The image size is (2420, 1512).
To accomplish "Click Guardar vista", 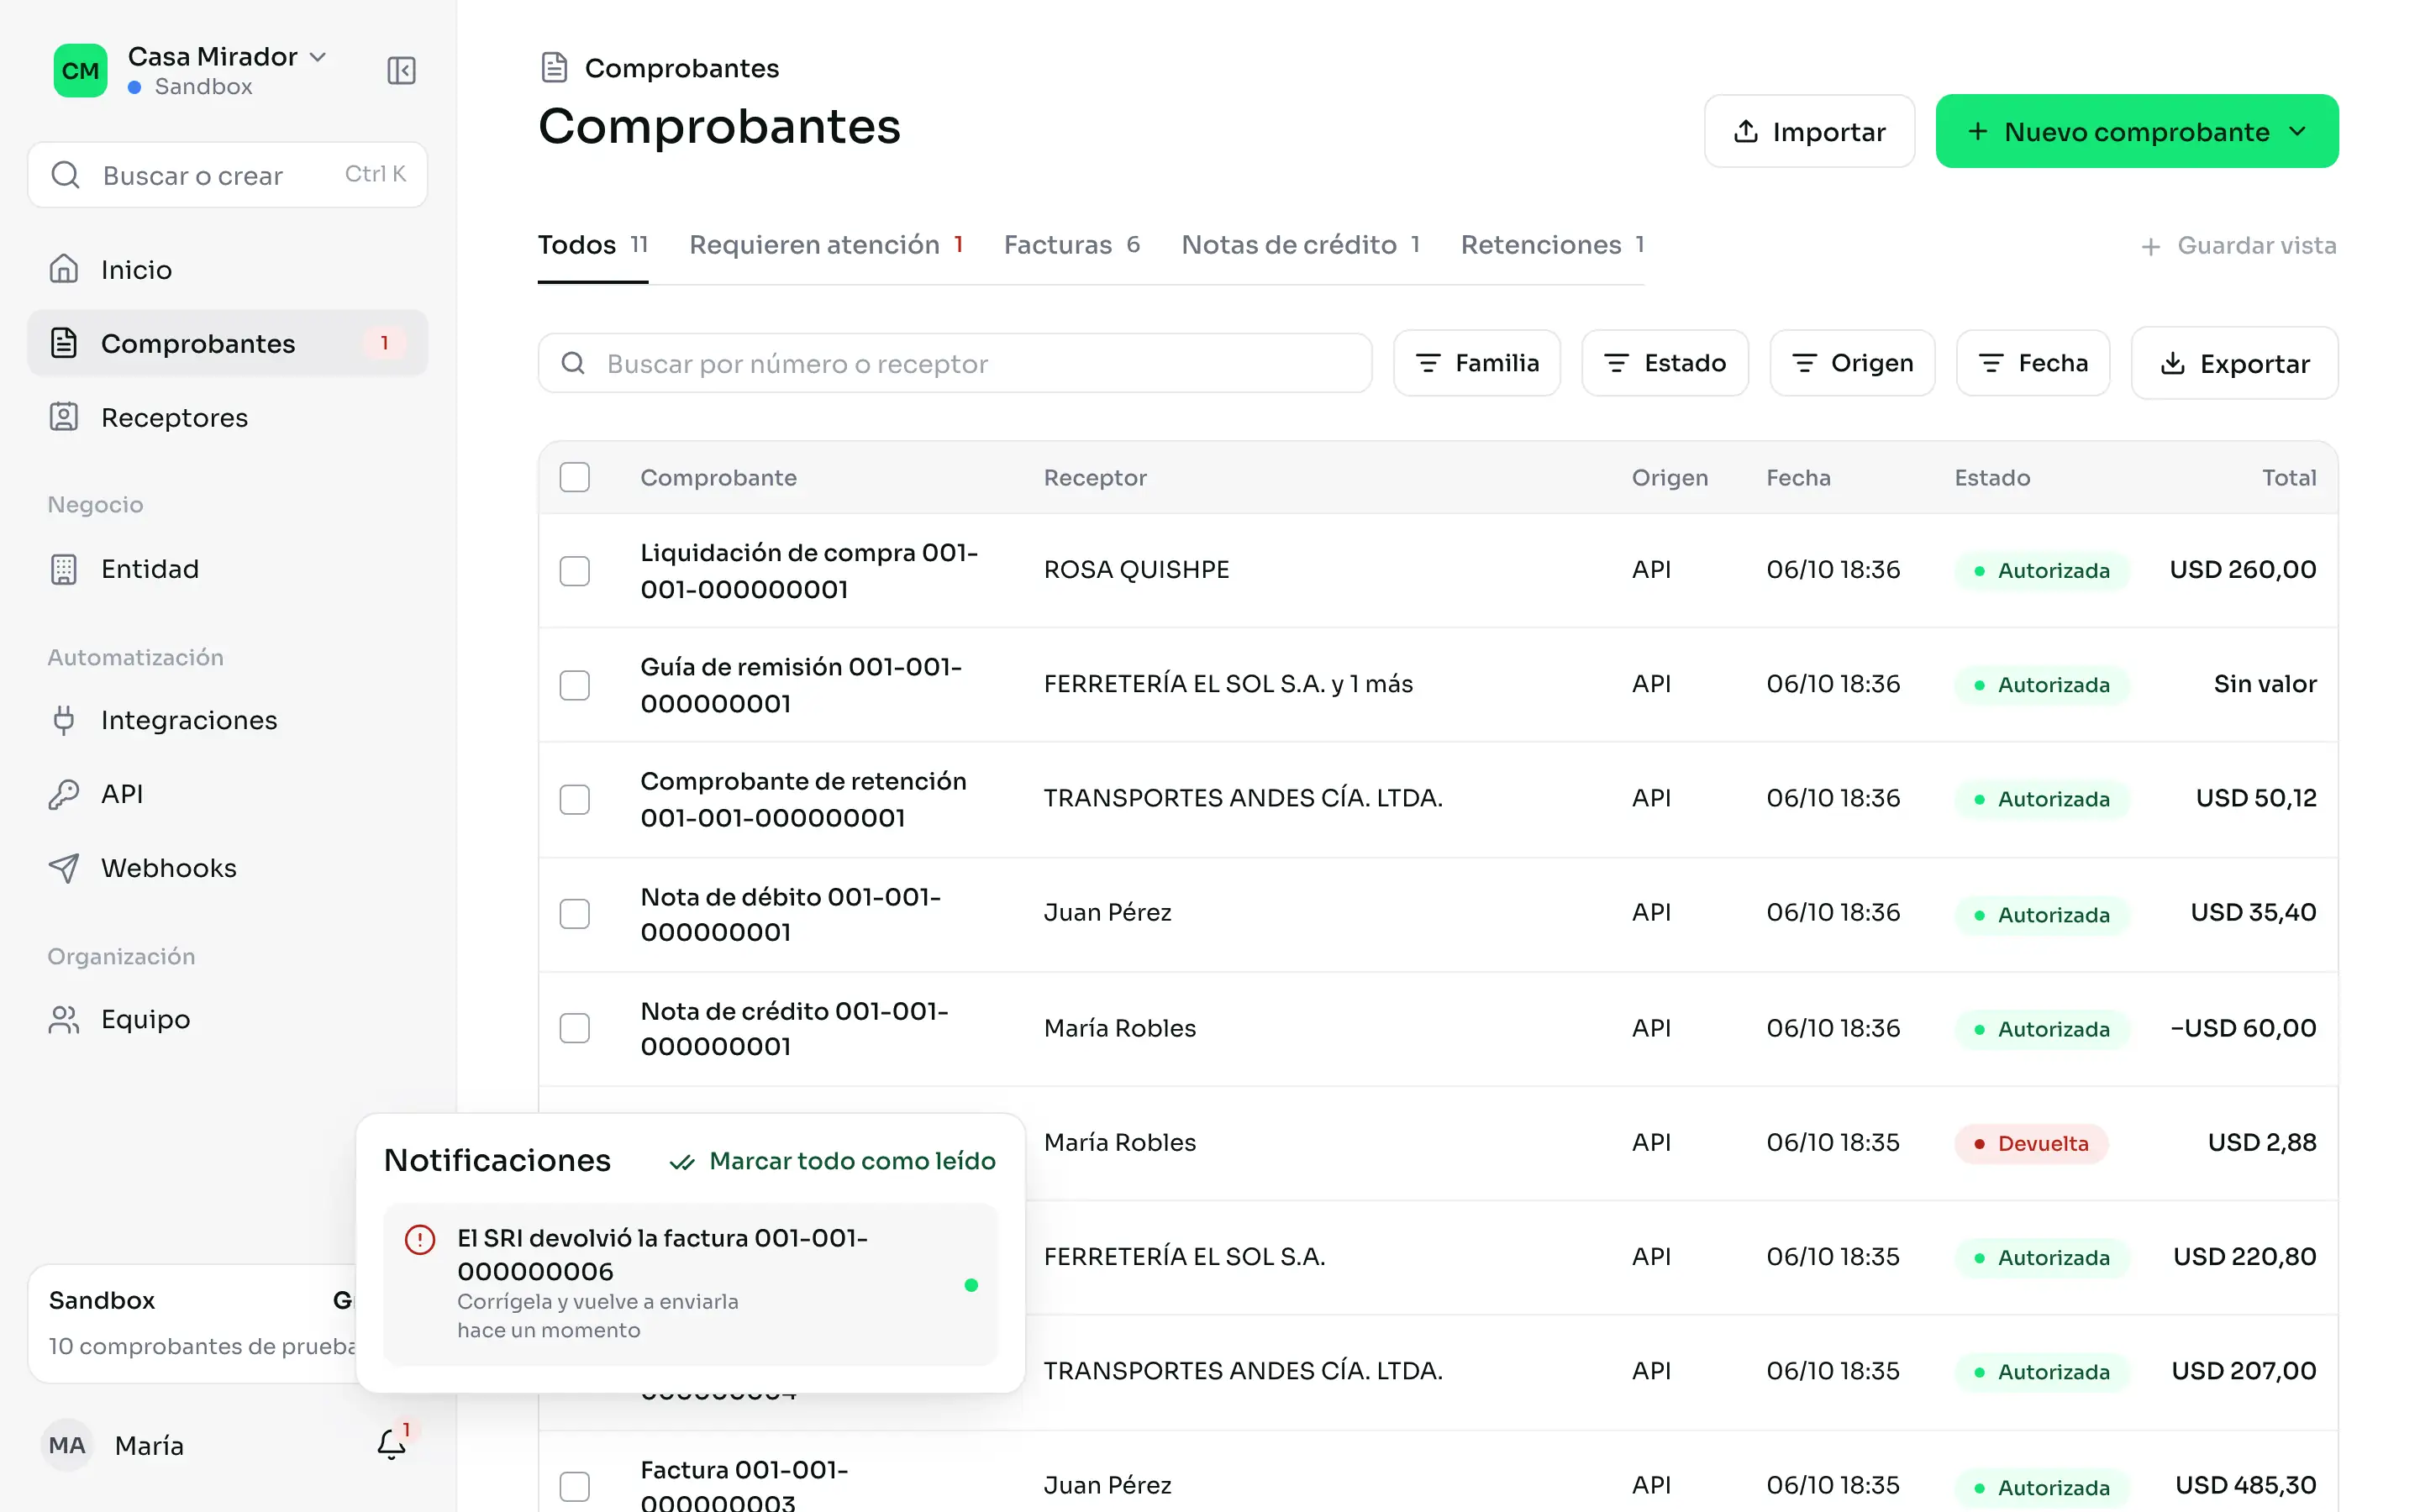I will (2238, 245).
